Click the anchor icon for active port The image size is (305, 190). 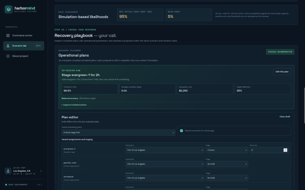click(8, 171)
